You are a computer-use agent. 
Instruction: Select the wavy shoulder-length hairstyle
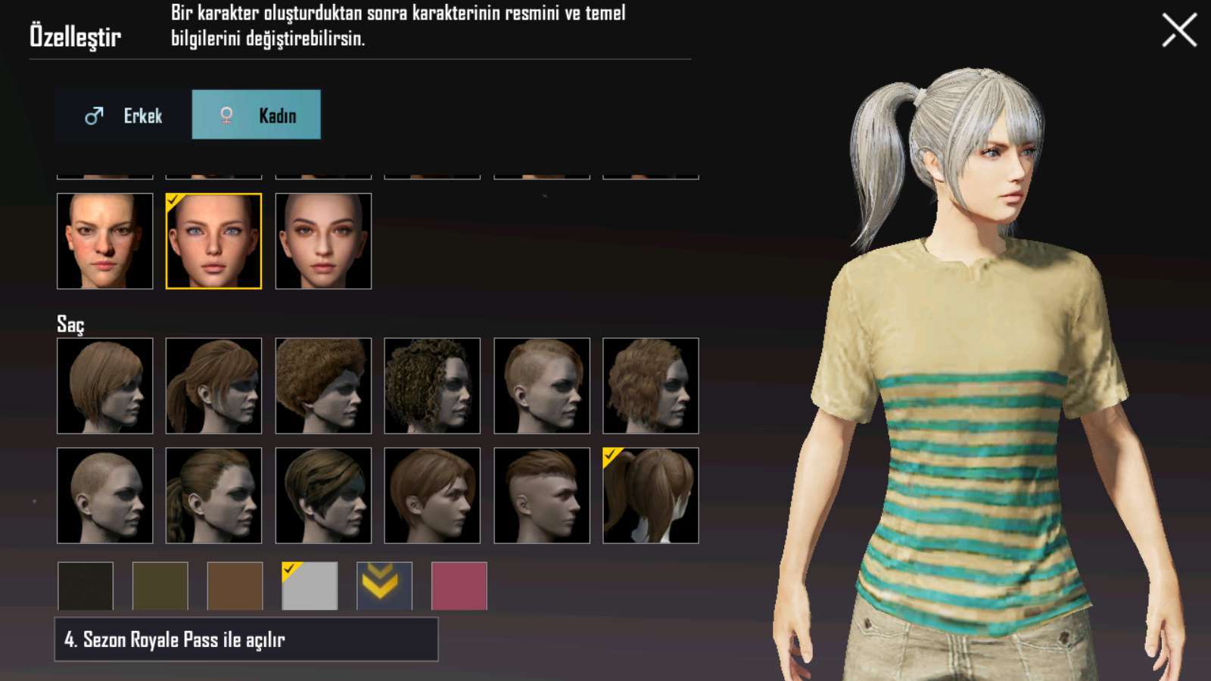coord(651,386)
